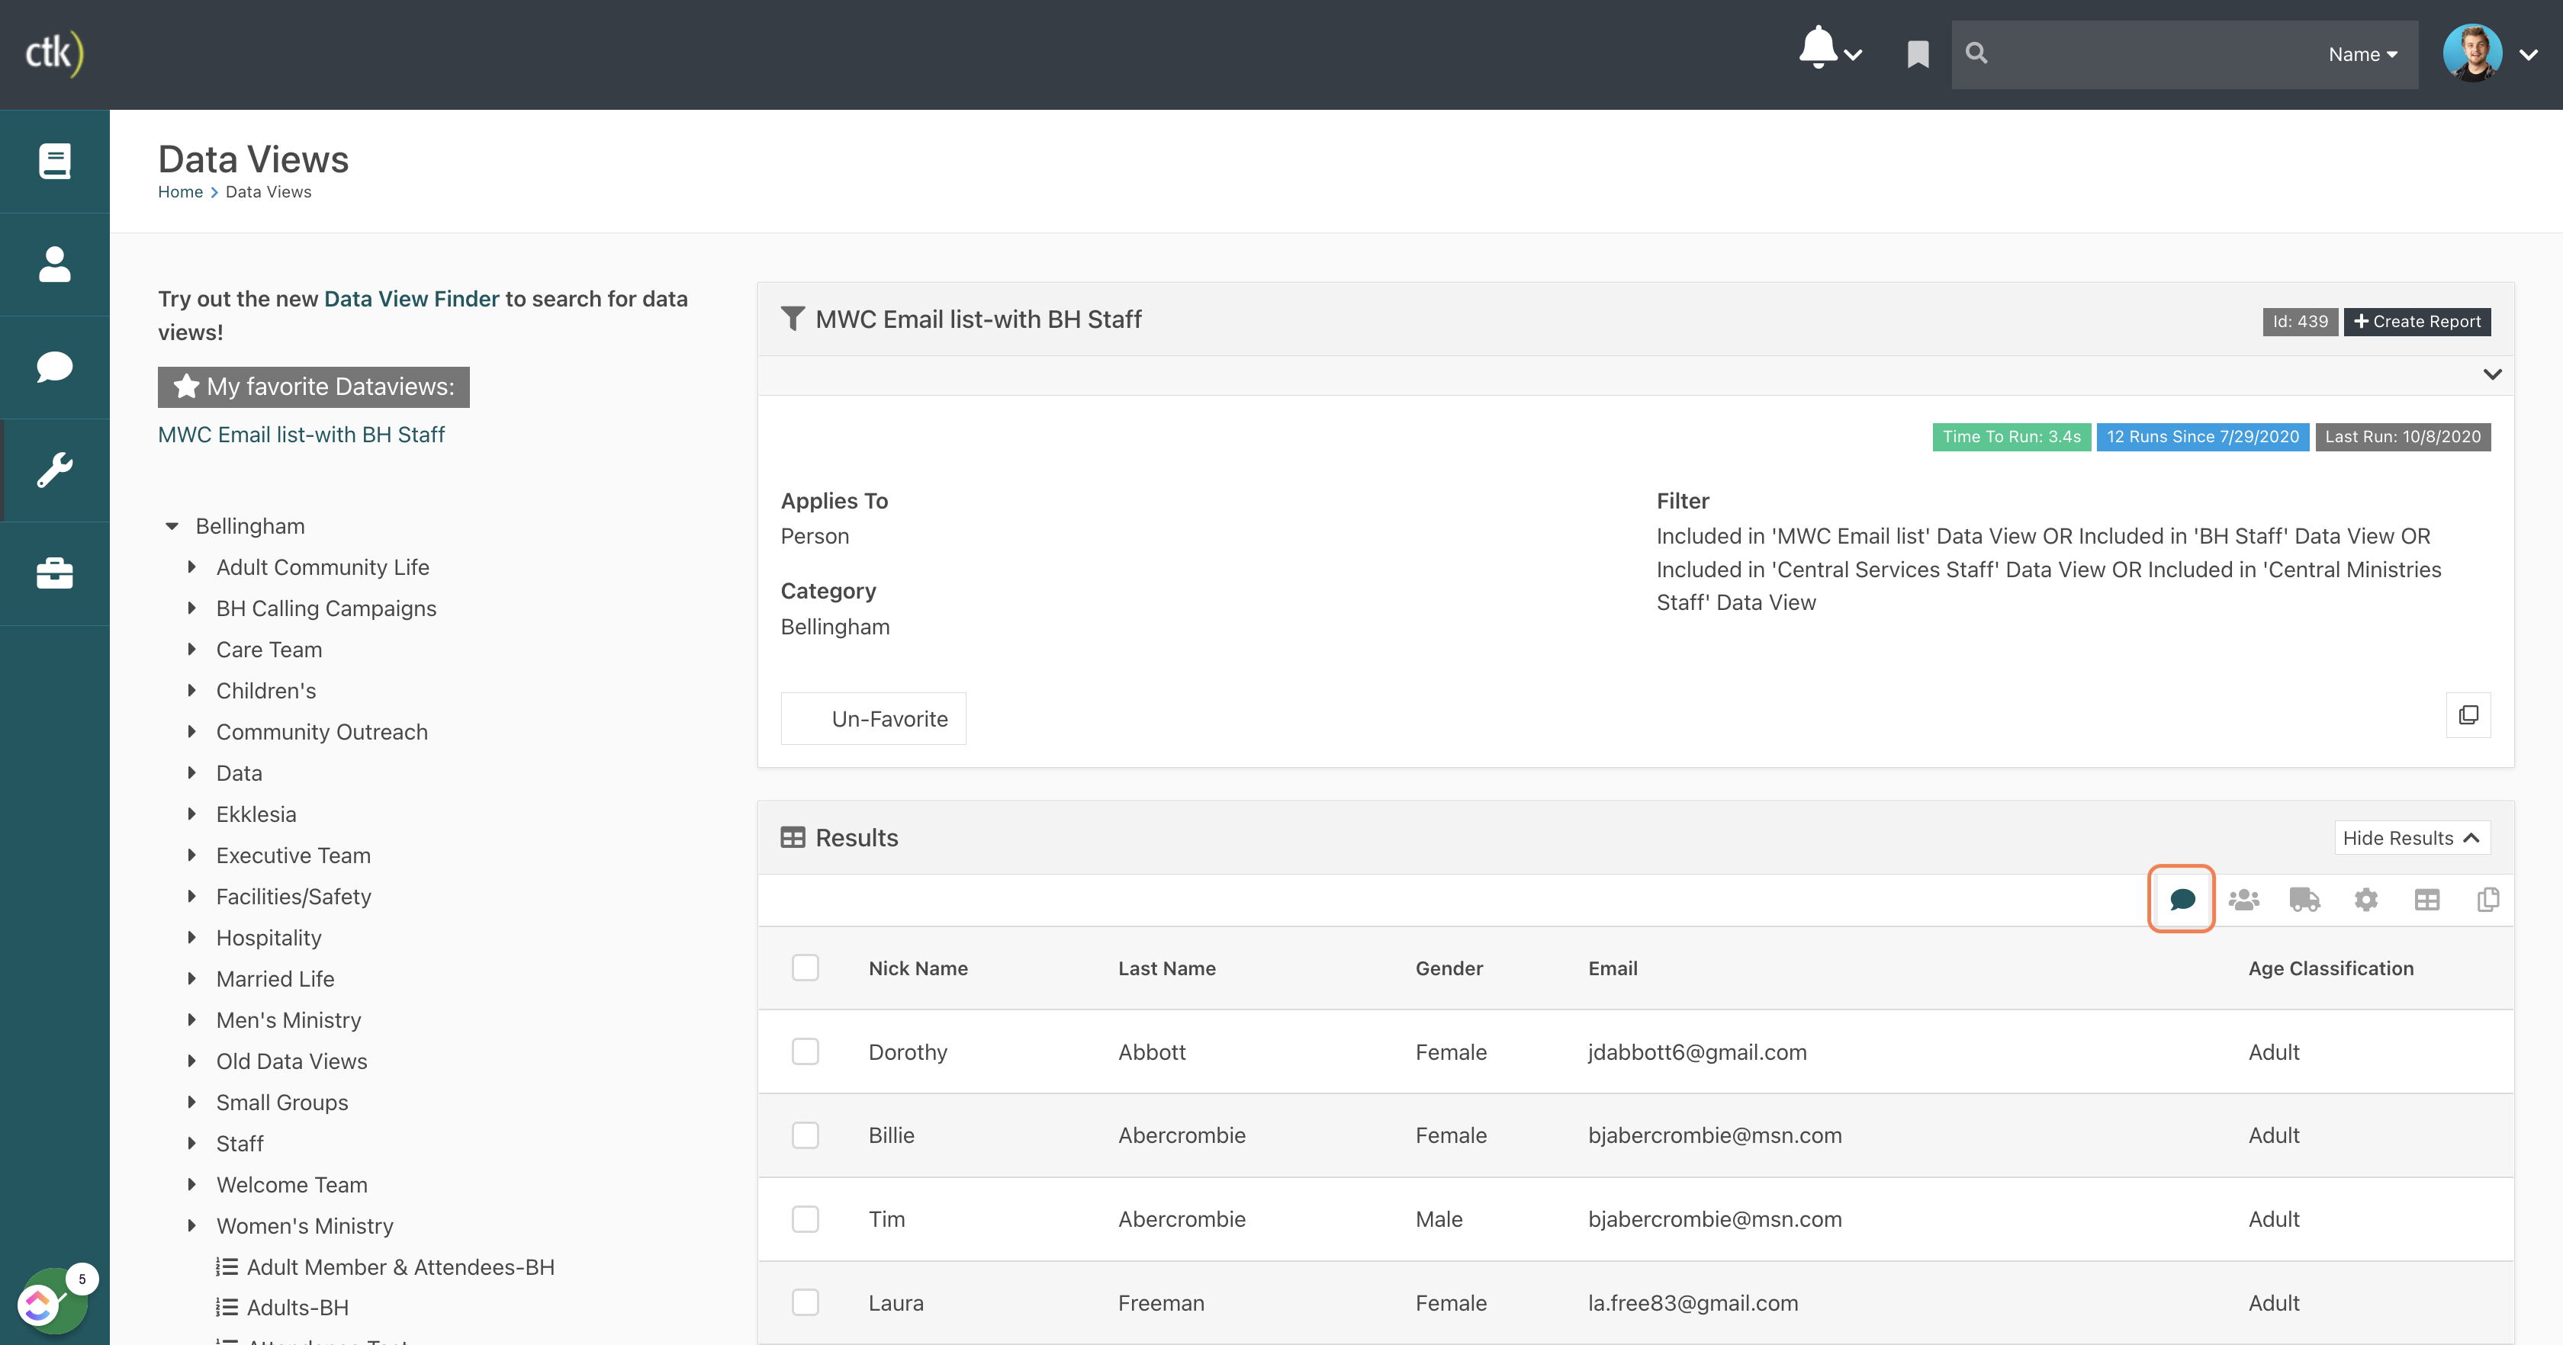
Task: Click the gear launch workflow icon
Action: click(2366, 899)
